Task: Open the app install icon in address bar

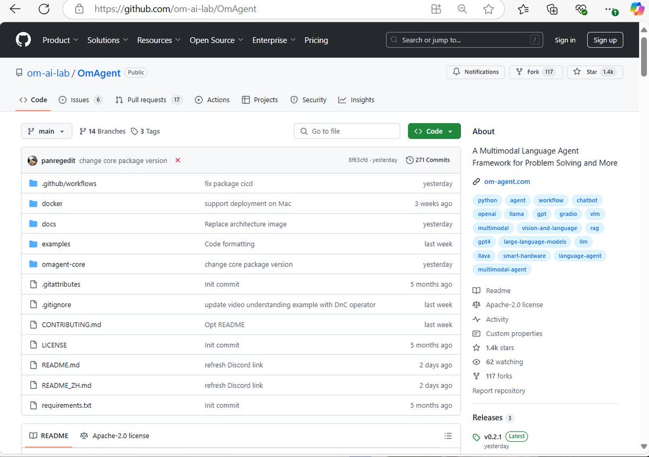Action: coord(436,9)
